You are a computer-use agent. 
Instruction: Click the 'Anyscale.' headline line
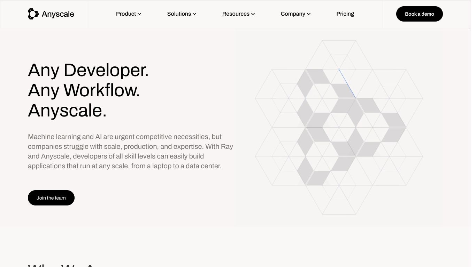tap(67, 111)
